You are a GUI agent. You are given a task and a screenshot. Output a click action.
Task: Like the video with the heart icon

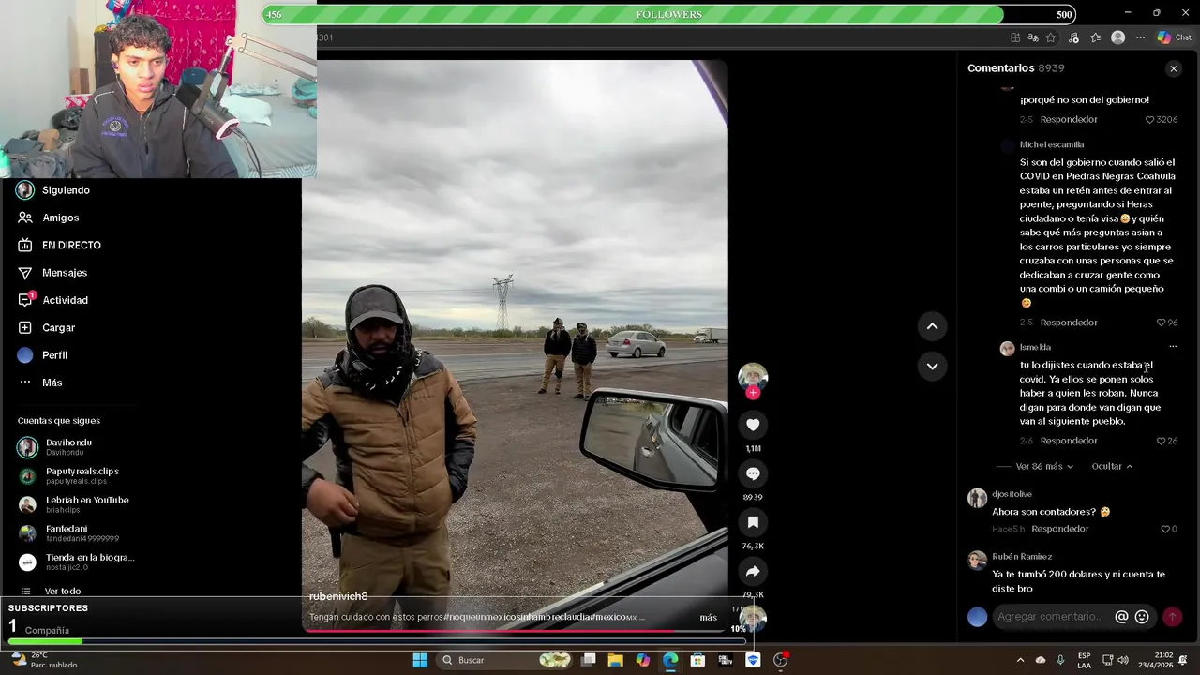[753, 425]
